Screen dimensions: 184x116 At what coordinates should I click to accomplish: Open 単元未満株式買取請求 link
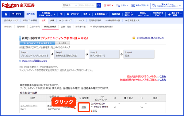(102, 27)
